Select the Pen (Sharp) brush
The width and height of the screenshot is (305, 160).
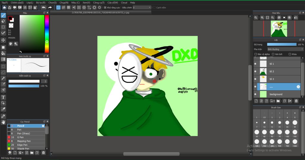coord(26,134)
